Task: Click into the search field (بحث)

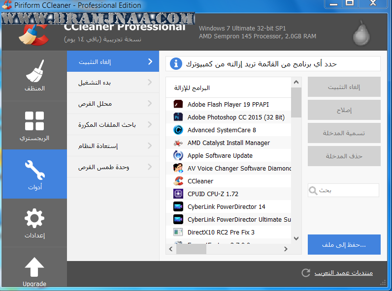Action: (x=344, y=190)
